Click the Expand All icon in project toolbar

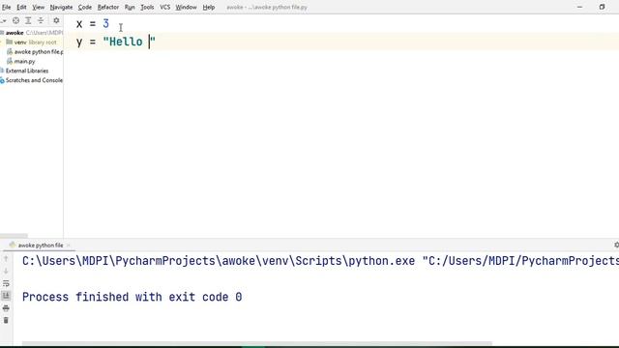pyautogui.click(x=28, y=20)
